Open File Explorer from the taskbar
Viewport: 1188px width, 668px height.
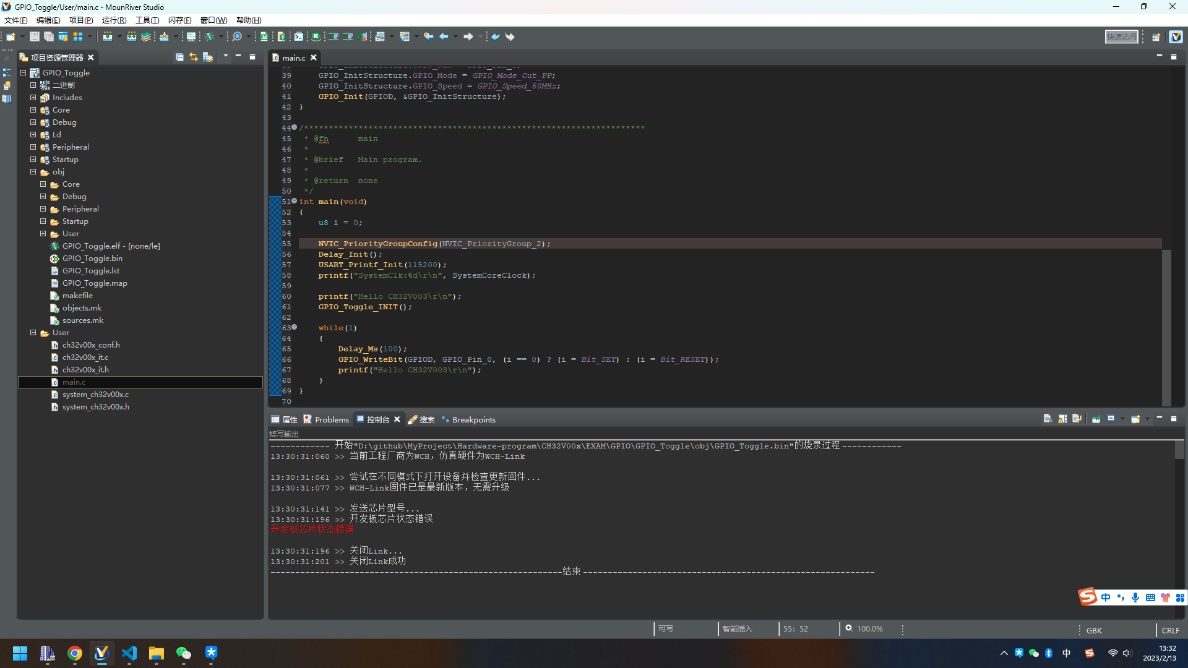point(156,653)
